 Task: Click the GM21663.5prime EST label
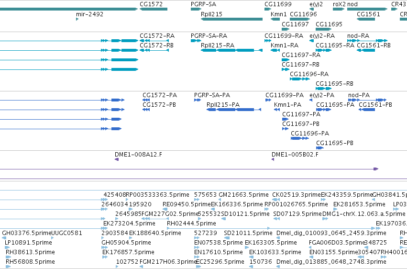(x=244, y=195)
